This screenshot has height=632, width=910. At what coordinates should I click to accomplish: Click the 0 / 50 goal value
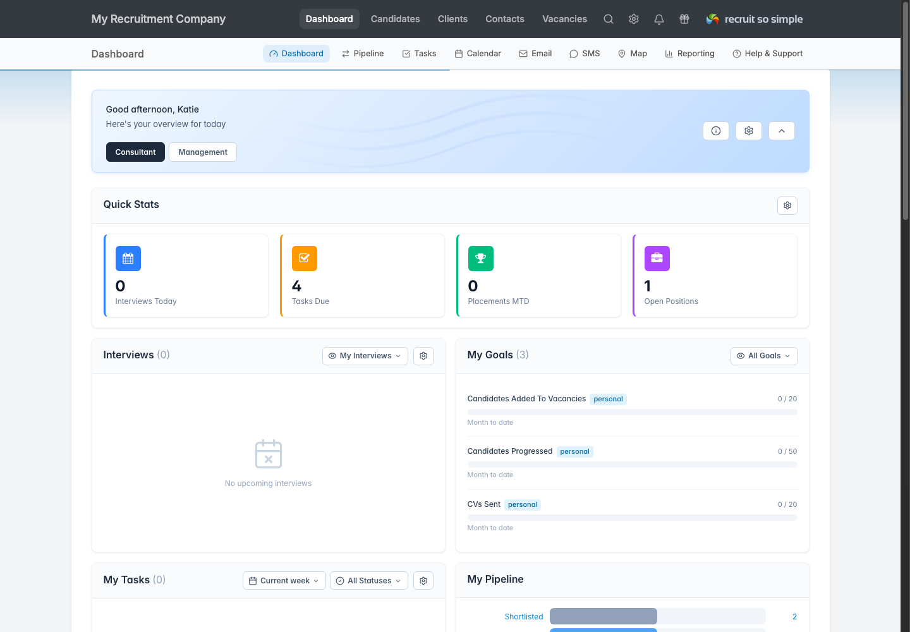[x=787, y=451]
